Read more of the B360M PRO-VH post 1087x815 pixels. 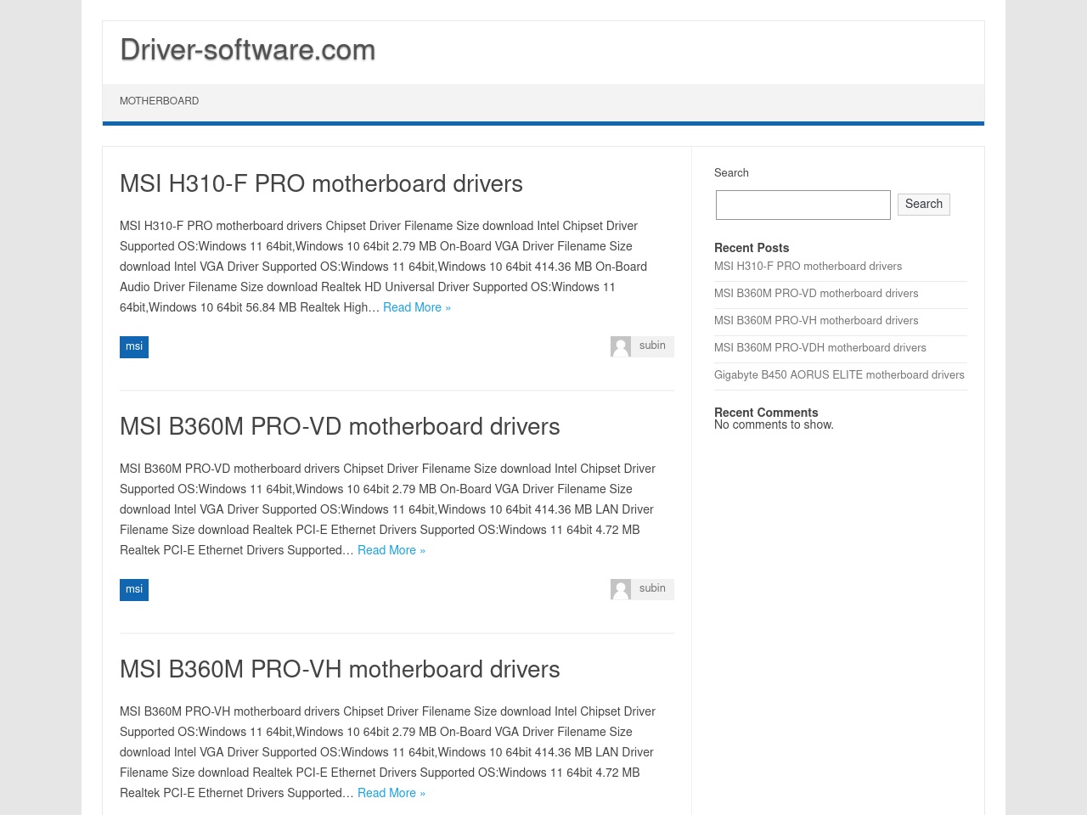391,793
